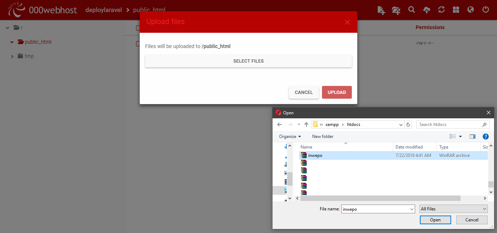Click the inwepo file's WinRAR icon
The image size is (497, 233).
[x=304, y=155]
